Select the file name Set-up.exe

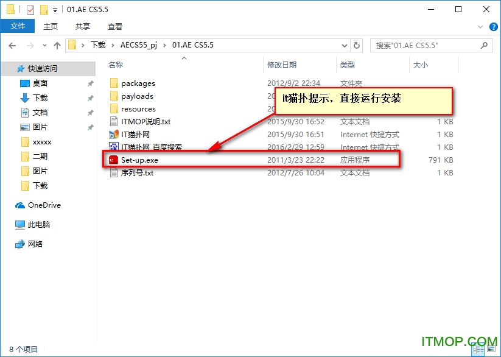click(x=139, y=160)
